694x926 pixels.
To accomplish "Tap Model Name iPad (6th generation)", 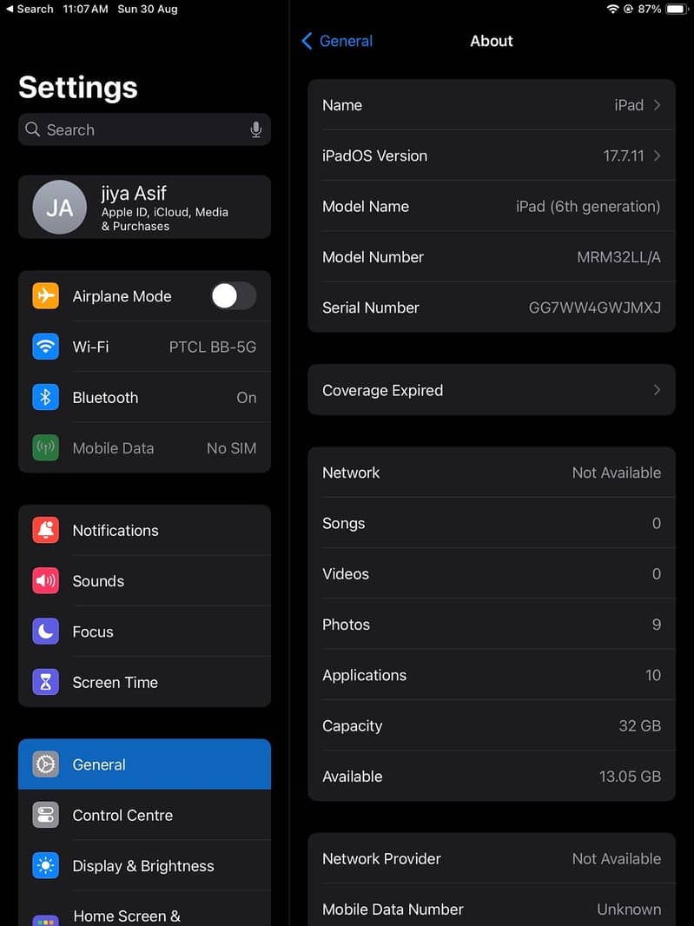I will pyautogui.click(x=492, y=206).
